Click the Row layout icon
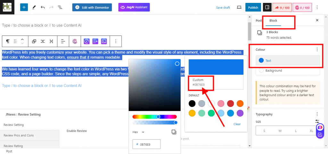Screen dimensions: 328x154 point(43,41)
